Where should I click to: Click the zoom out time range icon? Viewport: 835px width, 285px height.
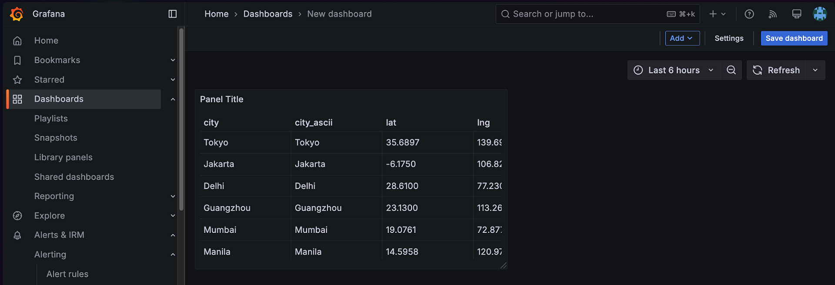pyautogui.click(x=731, y=70)
